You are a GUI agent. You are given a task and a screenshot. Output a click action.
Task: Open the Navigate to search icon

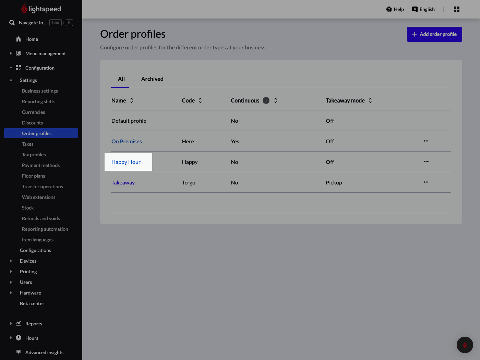[12, 23]
